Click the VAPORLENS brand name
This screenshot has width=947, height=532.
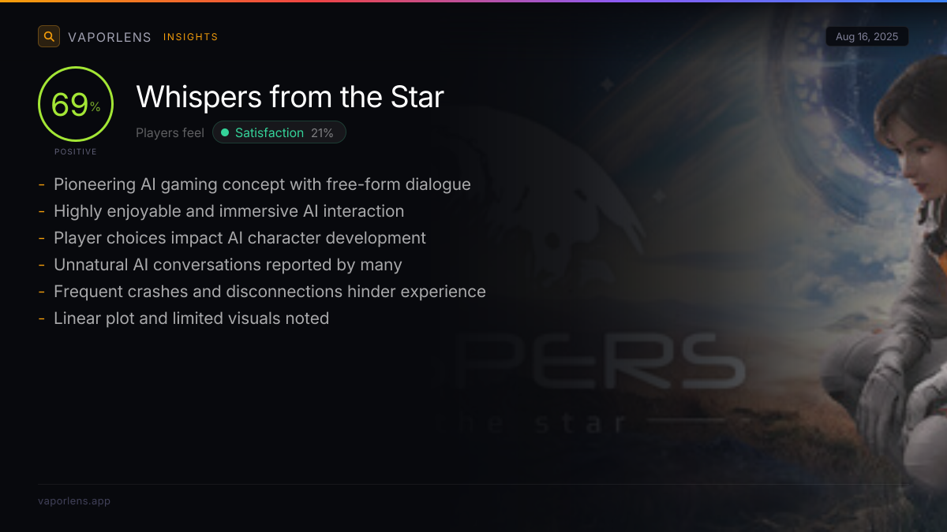[x=109, y=37]
